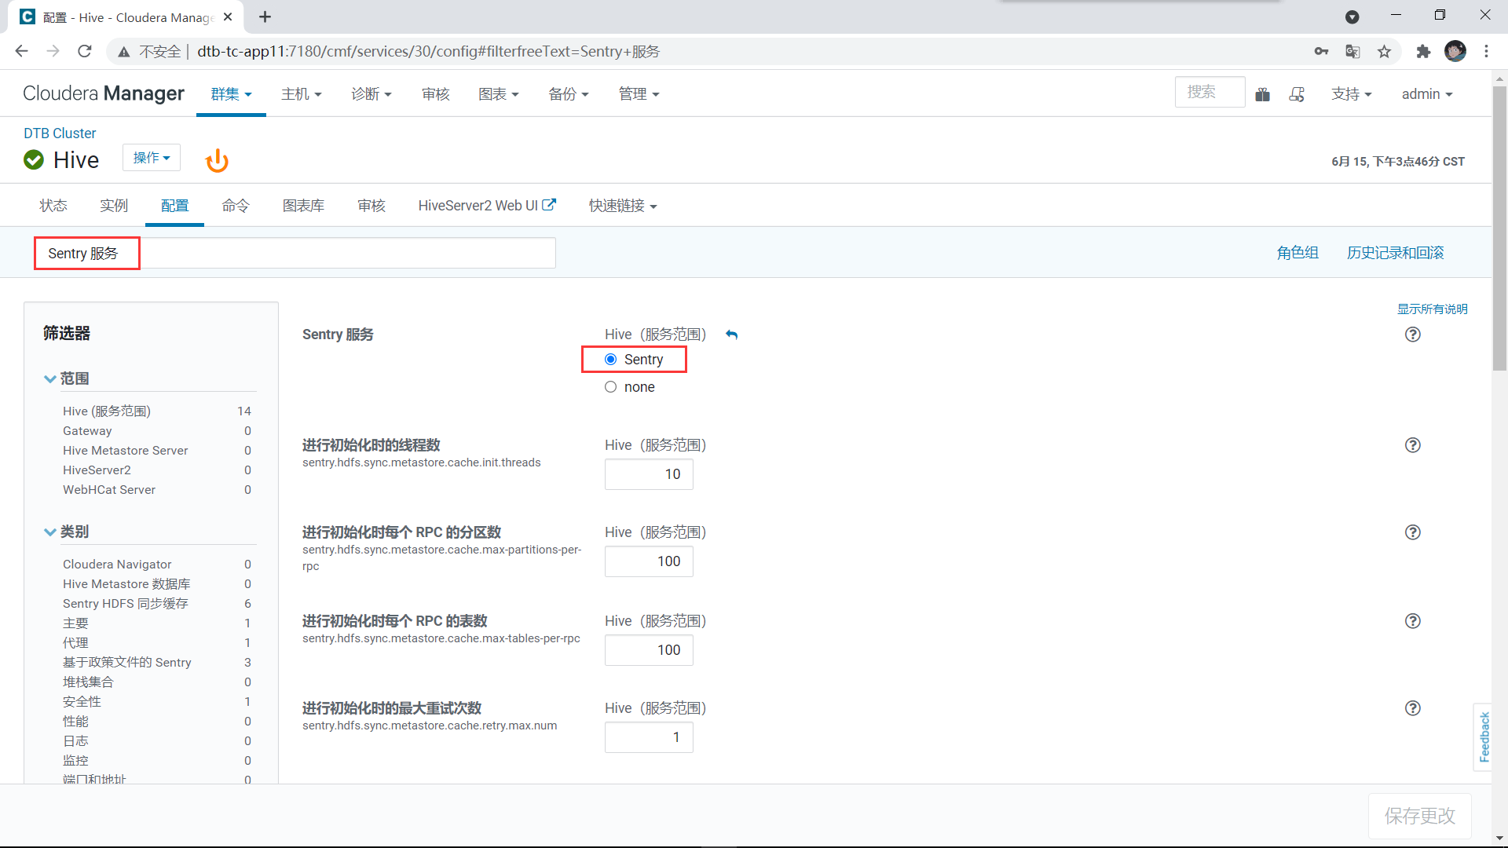This screenshot has width=1508, height=848.
Task: Click the not-secure warning icon in address bar
Action: pos(124,52)
